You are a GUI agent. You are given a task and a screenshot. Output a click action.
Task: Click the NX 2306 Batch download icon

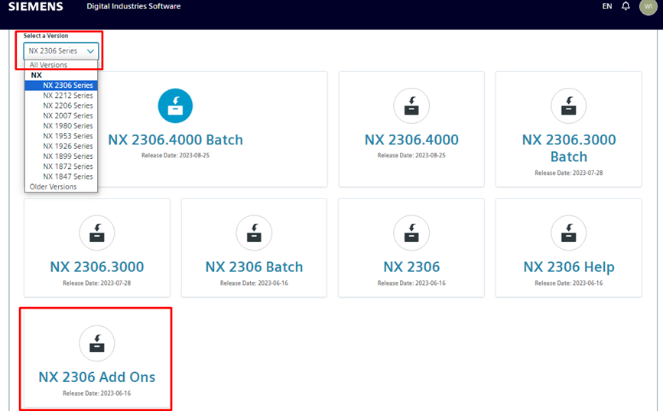[x=254, y=233]
